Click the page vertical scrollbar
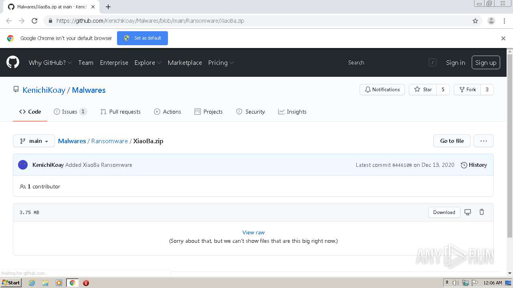513x288 pixels. click(x=510, y=146)
